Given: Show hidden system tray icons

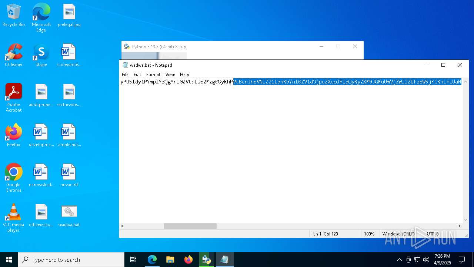Looking at the screenshot, I should click(x=399, y=260).
